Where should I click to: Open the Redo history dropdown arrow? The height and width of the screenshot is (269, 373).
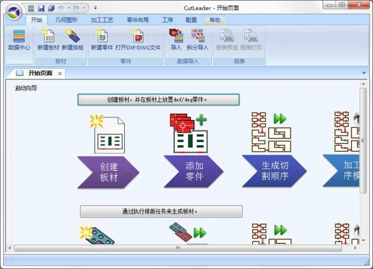coord(84,8)
